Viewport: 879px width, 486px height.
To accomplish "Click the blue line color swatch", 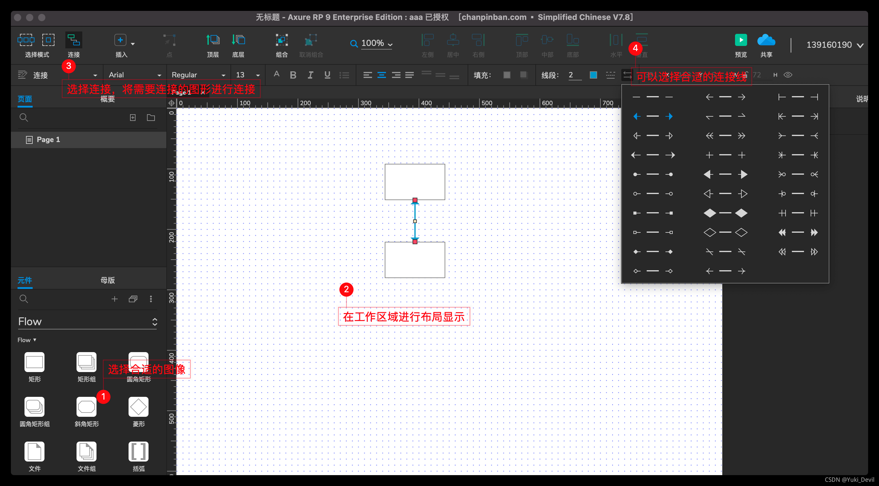I will coord(593,75).
